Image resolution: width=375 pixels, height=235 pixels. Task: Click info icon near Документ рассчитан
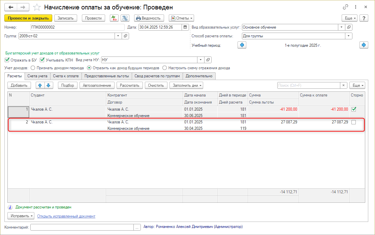tap(10, 207)
